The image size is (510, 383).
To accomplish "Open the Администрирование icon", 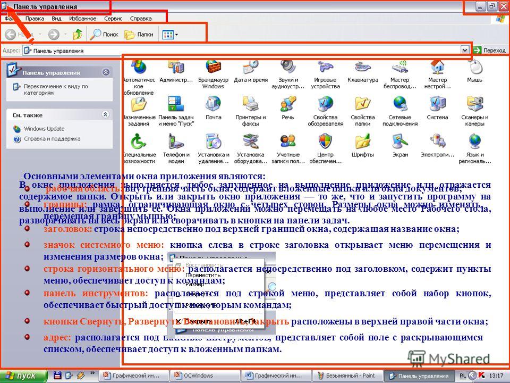I will point(176,68).
